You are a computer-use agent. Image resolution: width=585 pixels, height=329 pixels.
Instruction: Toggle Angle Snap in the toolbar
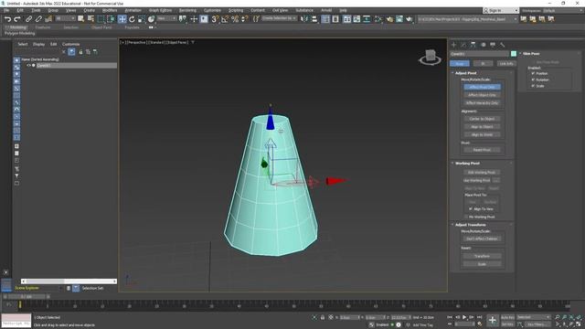225,19
